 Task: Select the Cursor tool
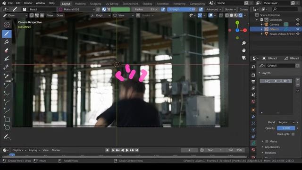[7, 25]
